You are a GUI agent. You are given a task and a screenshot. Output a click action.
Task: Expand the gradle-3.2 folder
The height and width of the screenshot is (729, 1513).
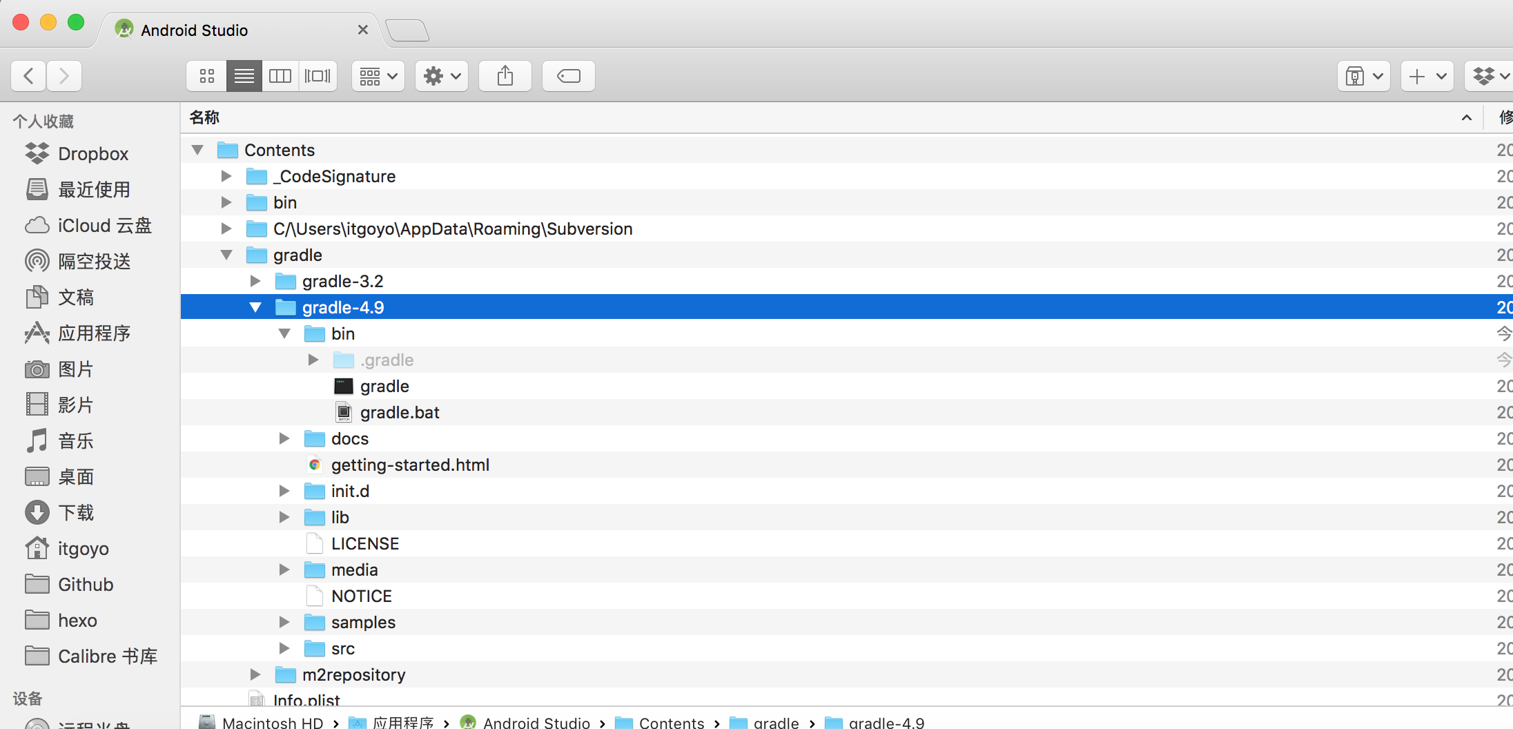point(255,281)
